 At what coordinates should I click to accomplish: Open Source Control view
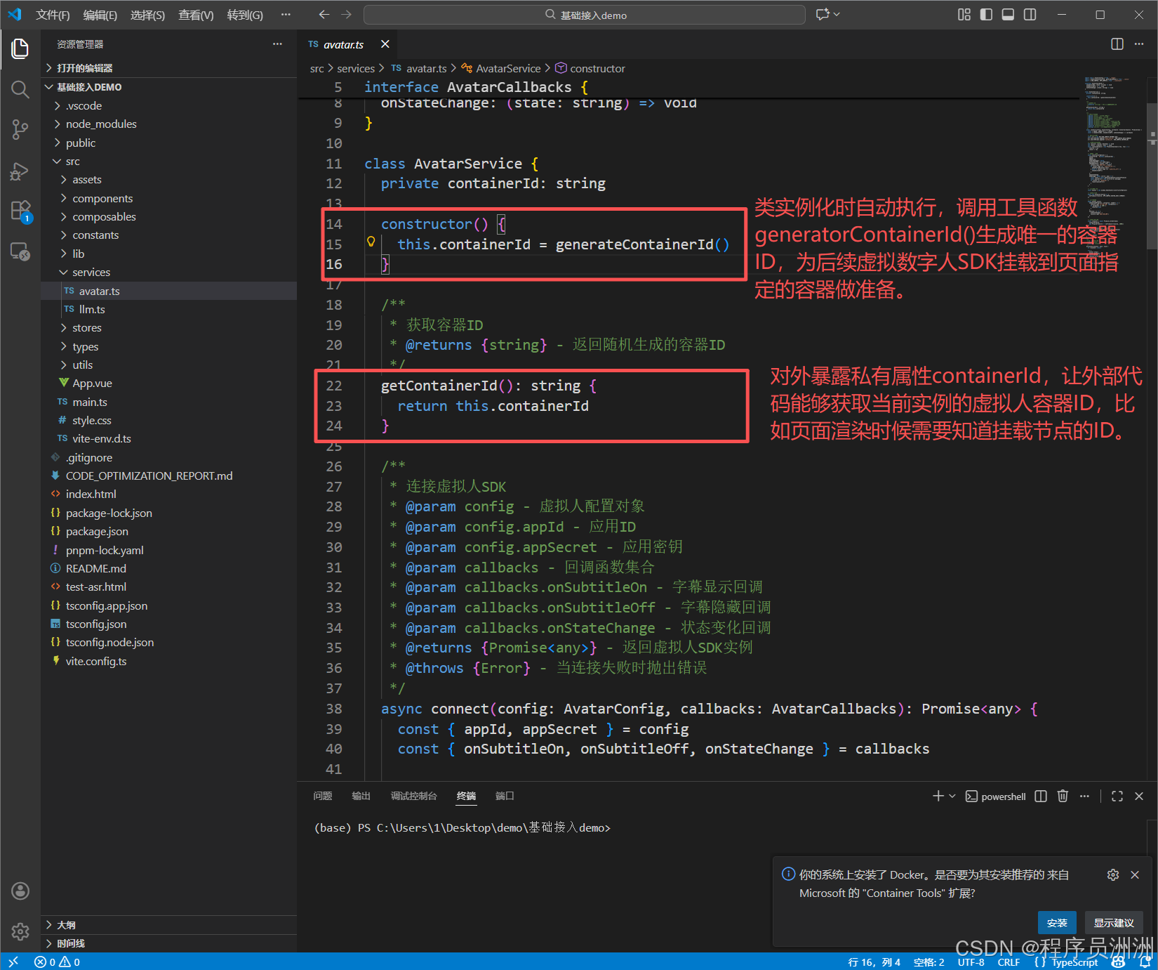pos(20,129)
